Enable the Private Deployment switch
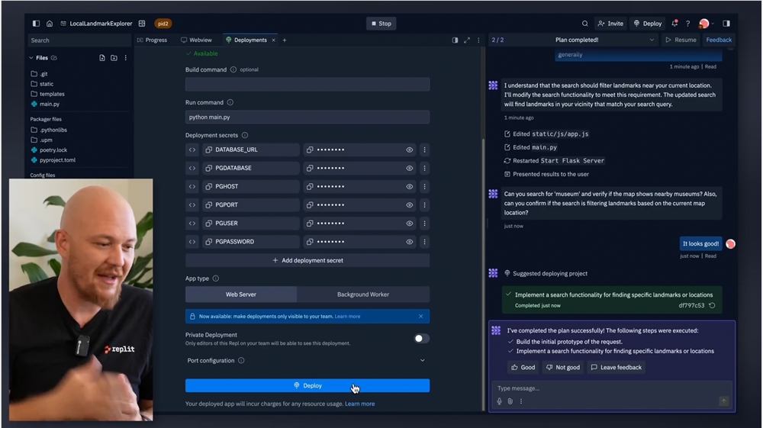 click(421, 339)
